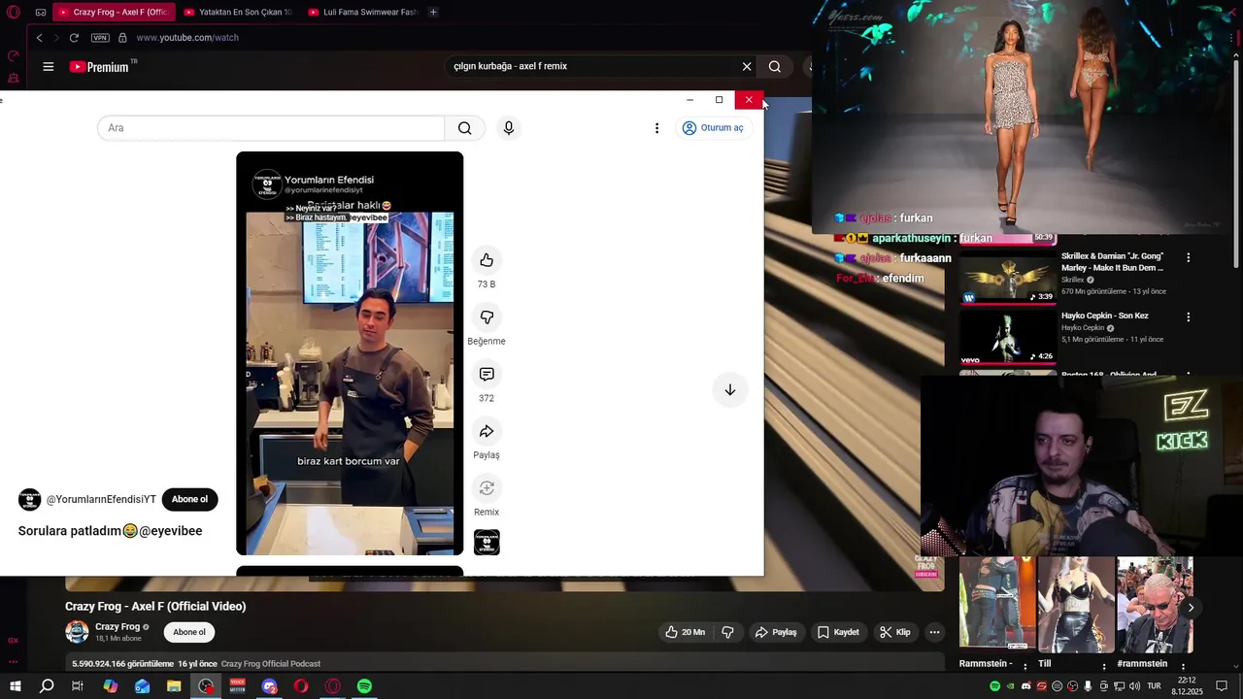Toggle the Opera VPN badge
Viewport: 1243px width, 699px height.
(x=100, y=38)
